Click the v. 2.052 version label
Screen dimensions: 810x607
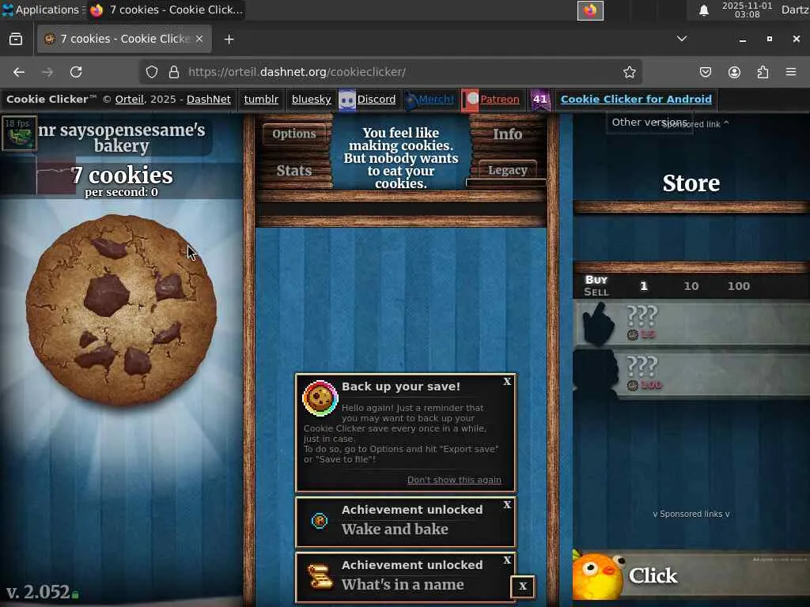38,592
